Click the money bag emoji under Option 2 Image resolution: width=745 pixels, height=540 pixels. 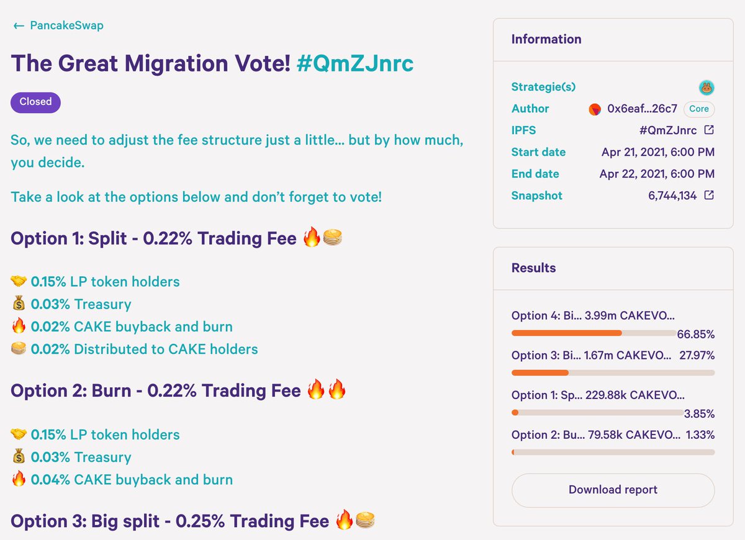coord(18,457)
